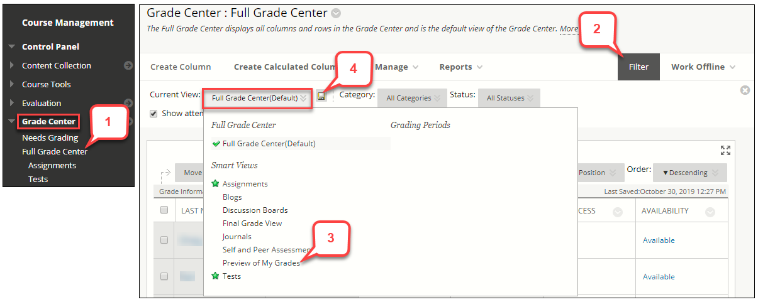Click the save view icon beside Current View

coord(321,96)
